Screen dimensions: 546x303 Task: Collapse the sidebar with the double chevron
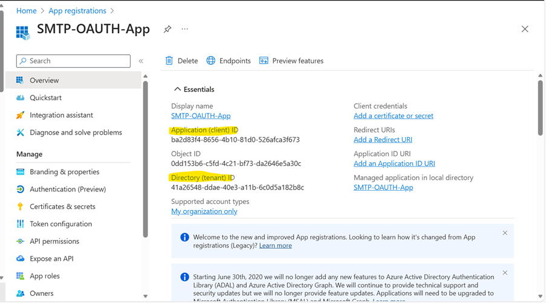(141, 61)
